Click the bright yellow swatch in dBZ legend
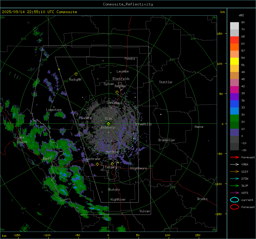The image size is (256, 239). (x=234, y=61)
